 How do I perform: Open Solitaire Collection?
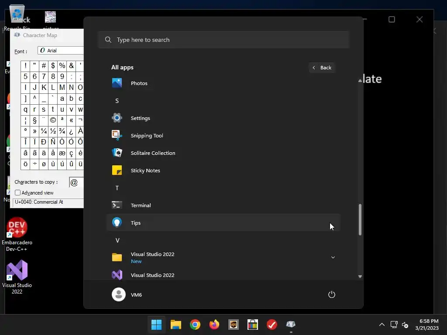pos(223,153)
